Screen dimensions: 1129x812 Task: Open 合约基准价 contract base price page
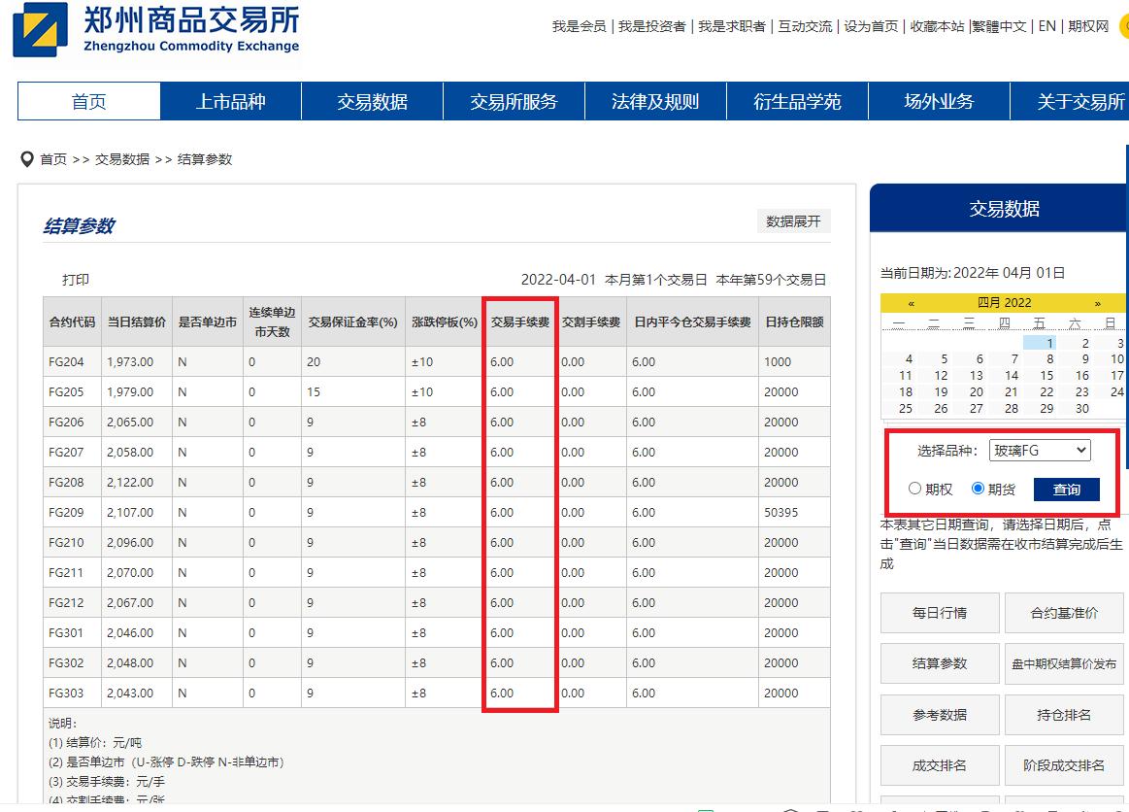tap(1064, 613)
